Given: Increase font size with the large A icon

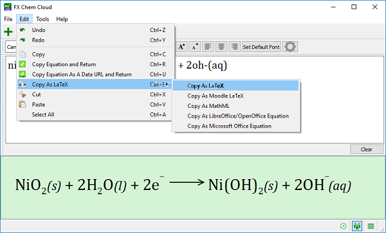Looking at the screenshot, I should [x=181, y=47].
